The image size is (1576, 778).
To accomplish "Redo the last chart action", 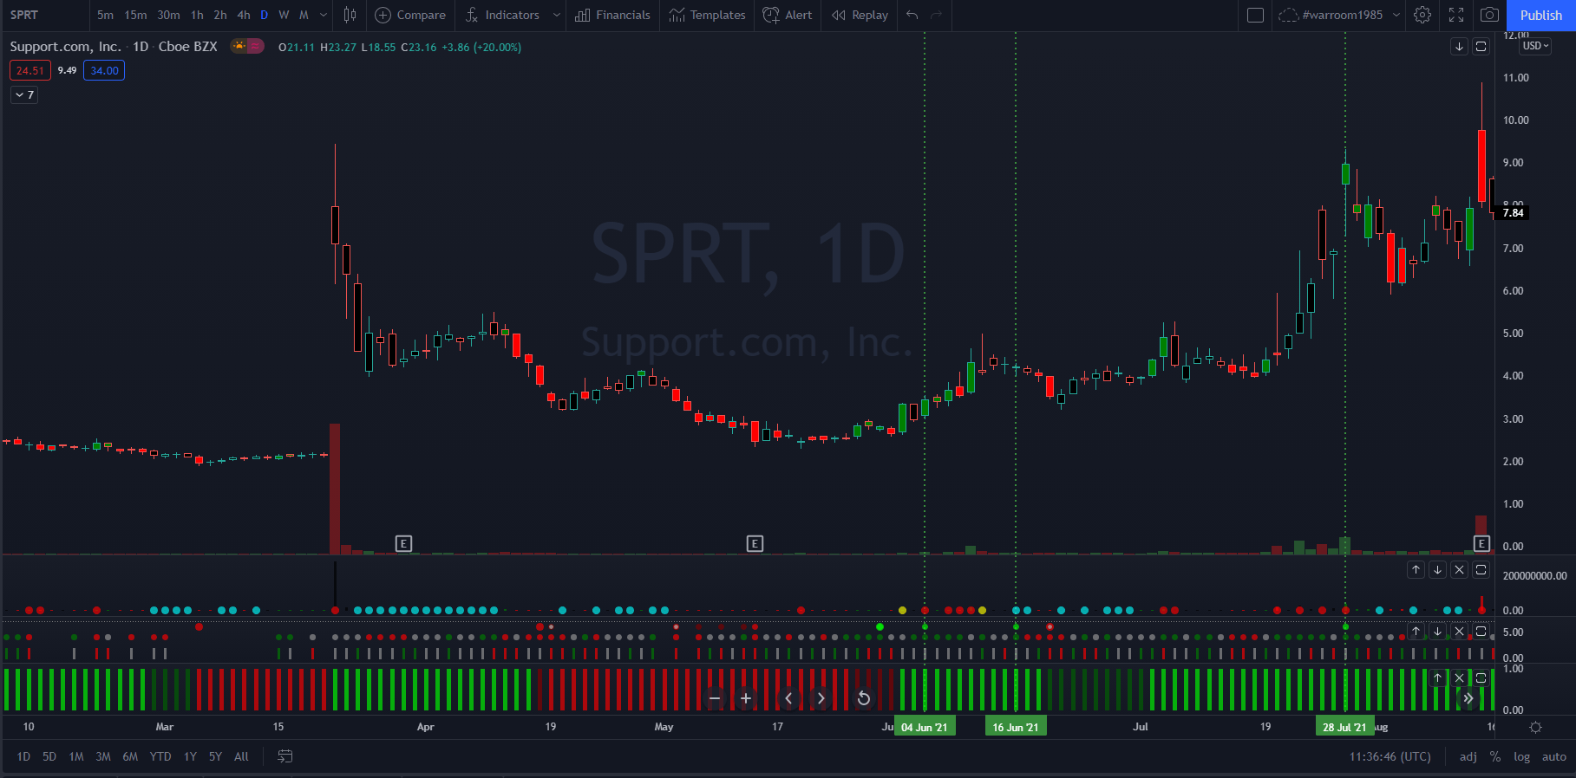I will [937, 15].
